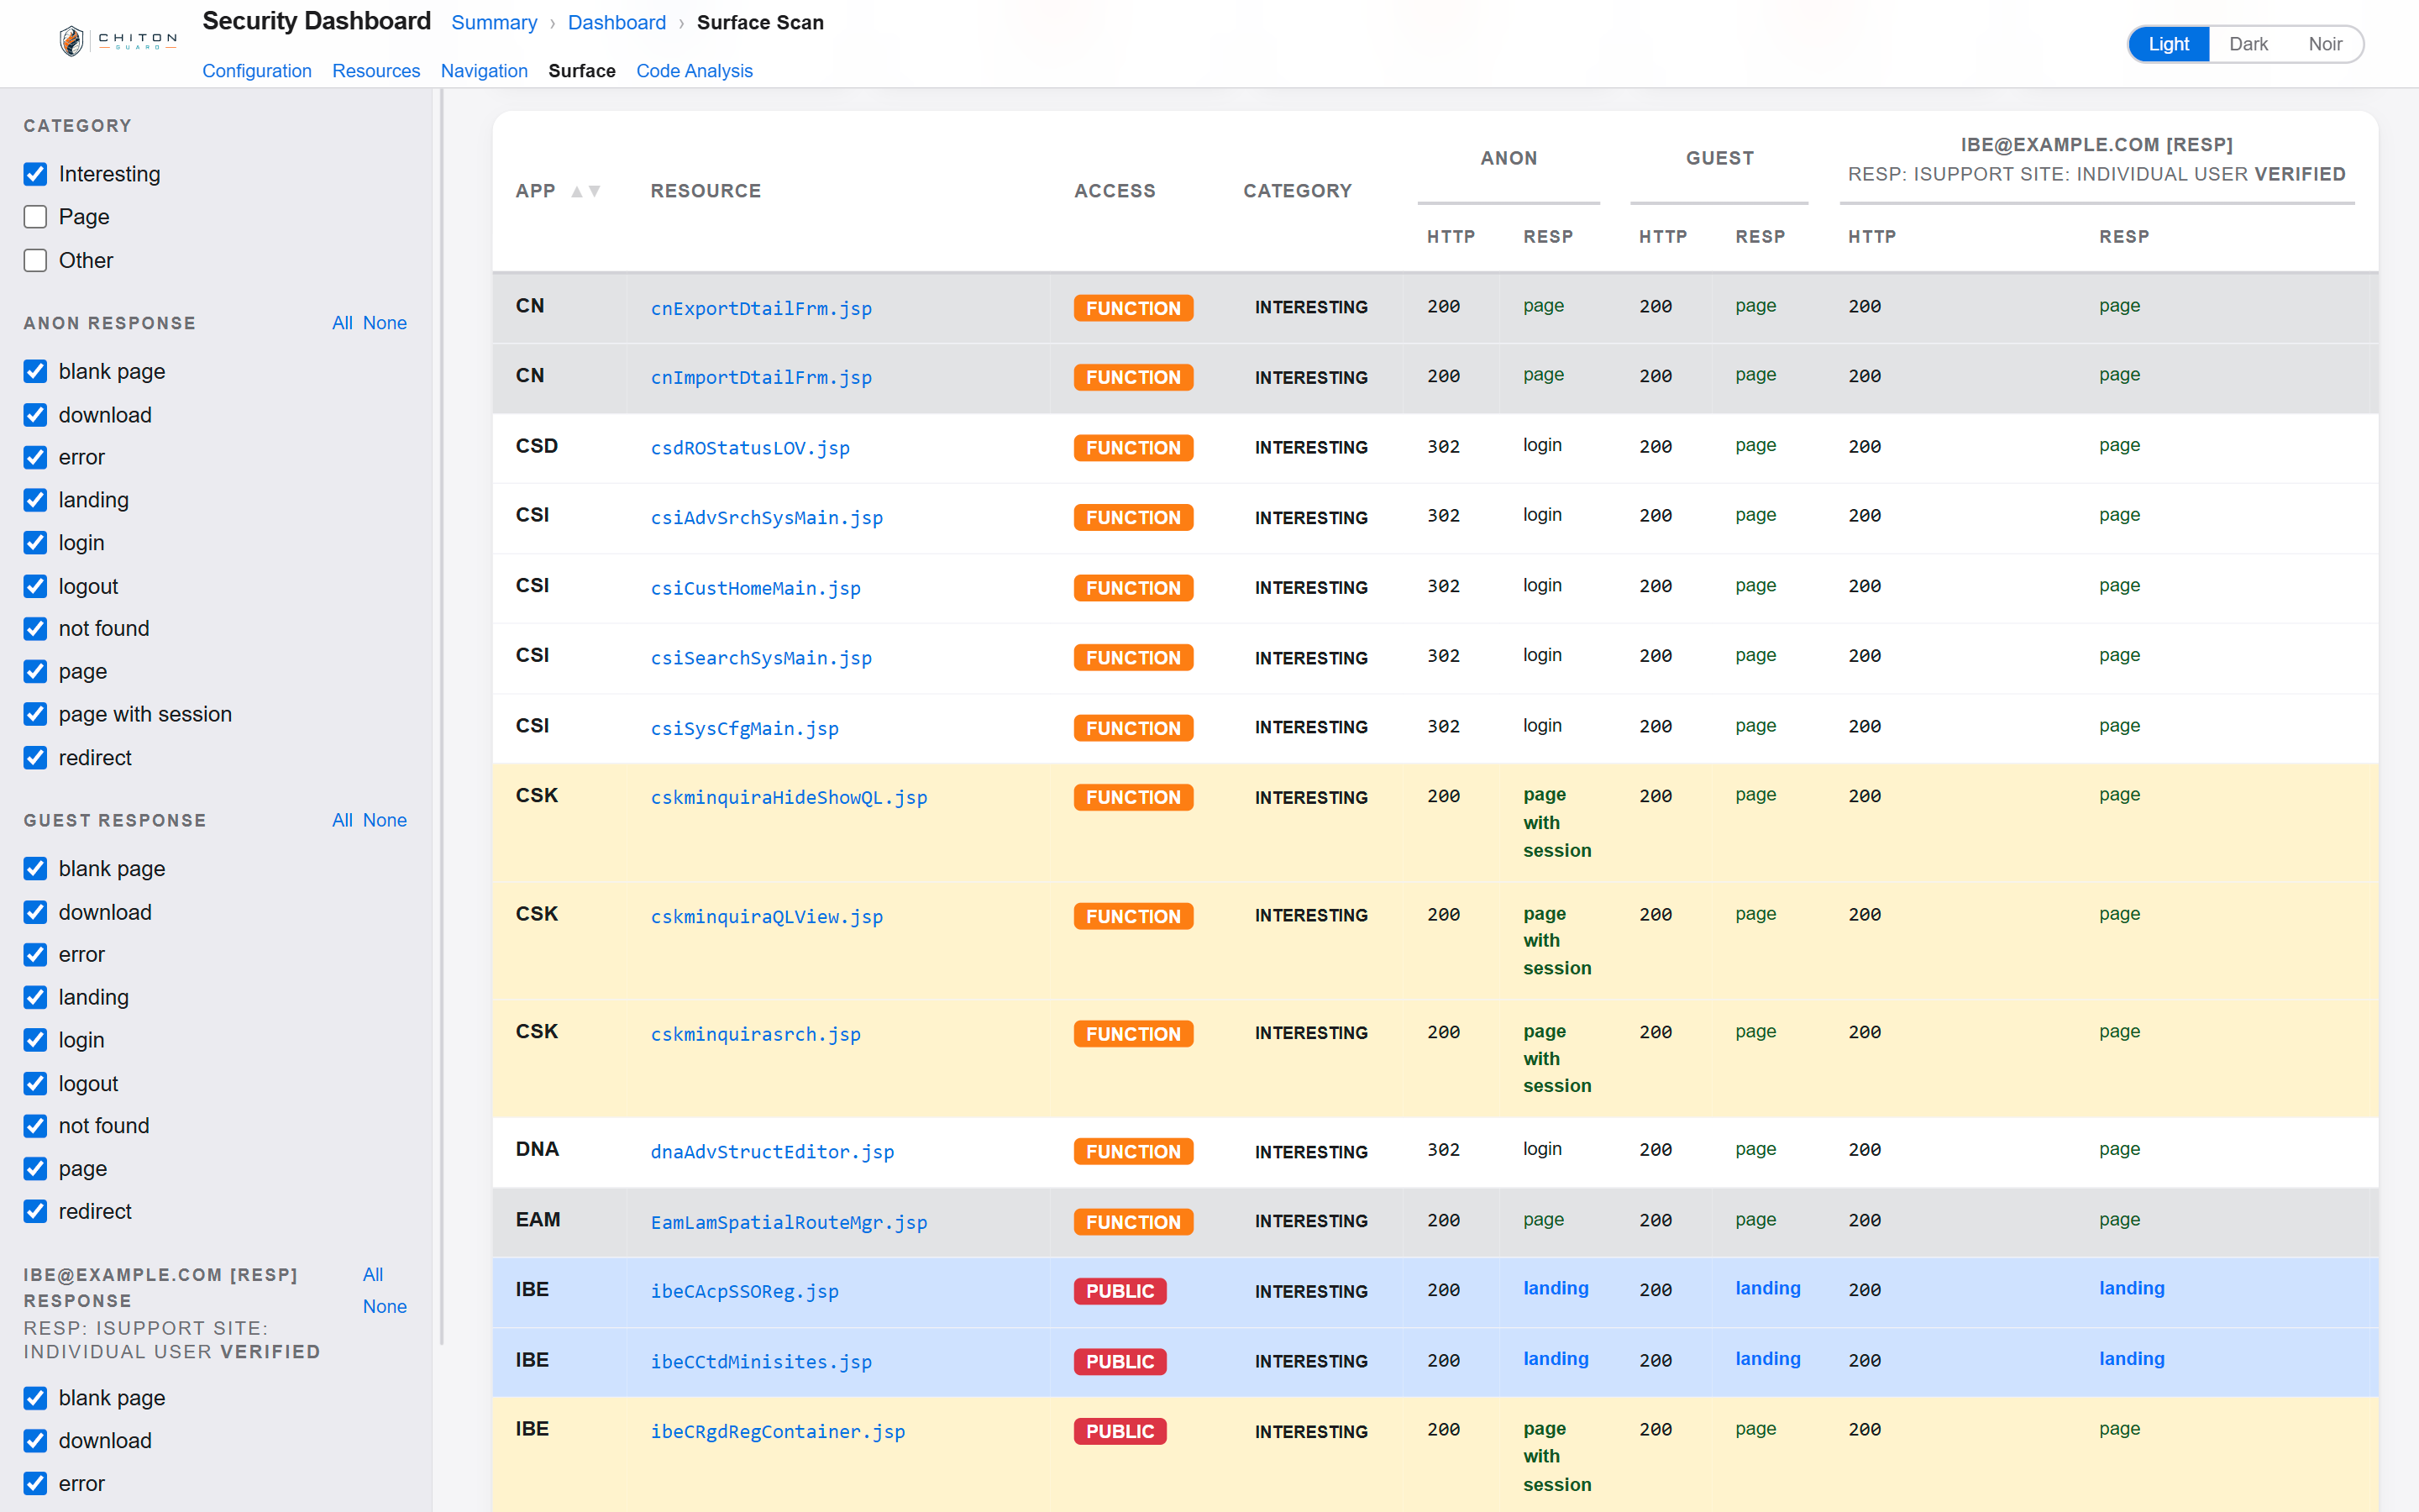This screenshot has width=2419, height=1512.
Task: Enable the Other category checkbox
Action: (35, 260)
